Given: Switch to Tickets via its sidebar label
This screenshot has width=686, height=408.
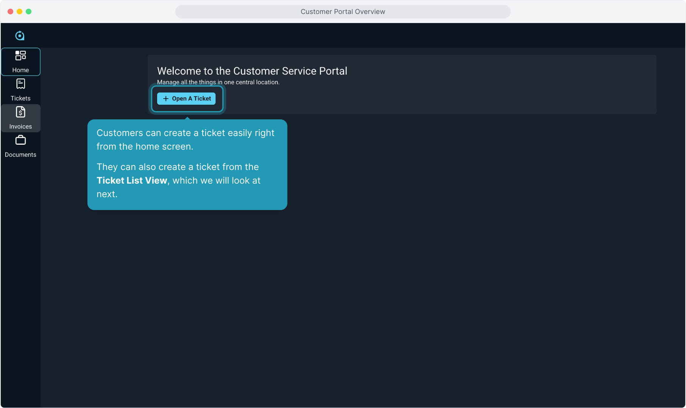Looking at the screenshot, I should coord(20,98).
